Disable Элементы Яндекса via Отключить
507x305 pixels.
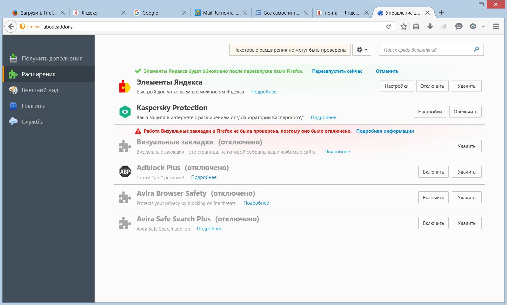click(432, 86)
